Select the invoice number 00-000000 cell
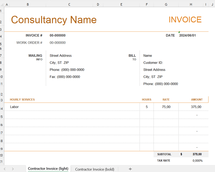 point(58,35)
